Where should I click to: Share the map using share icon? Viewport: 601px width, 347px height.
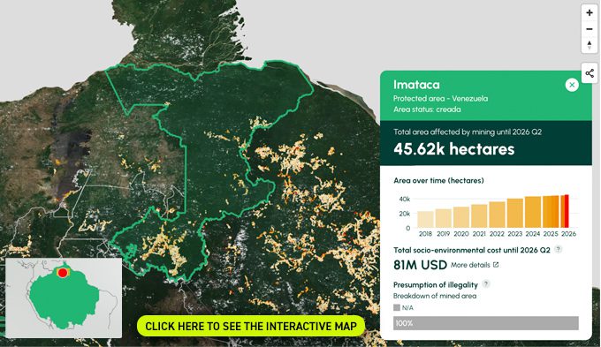590,73
